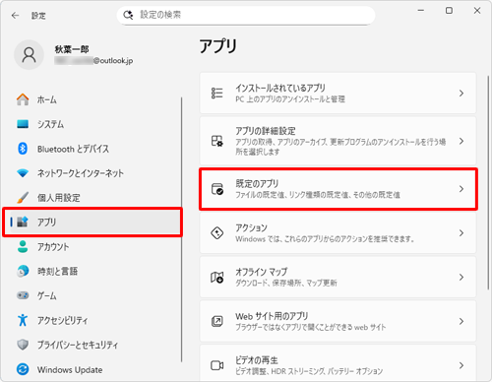This screenshot has height=382, width=492.
Task: Expand アクション chevron arrow
Action: (461, 233)
